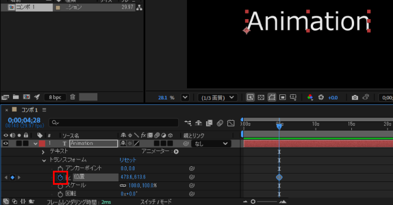
Task: Click the アンカーポイント value 0.0,0.0
Action: [x=128, y=168]
